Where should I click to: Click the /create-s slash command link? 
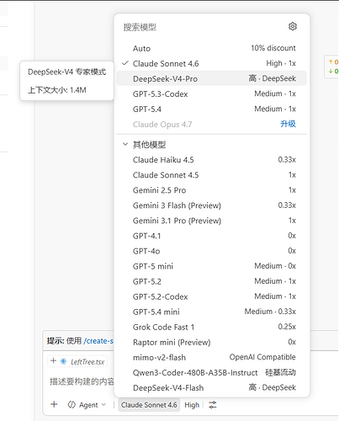98,341
